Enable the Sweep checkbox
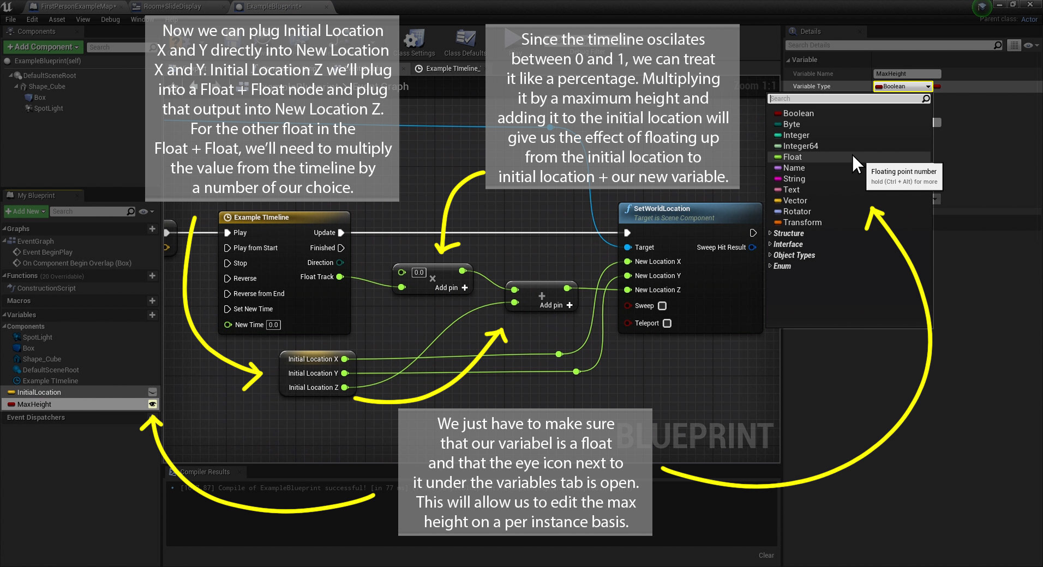The image size is (1043, 567). pyautogui.click(x=662, y=306)
